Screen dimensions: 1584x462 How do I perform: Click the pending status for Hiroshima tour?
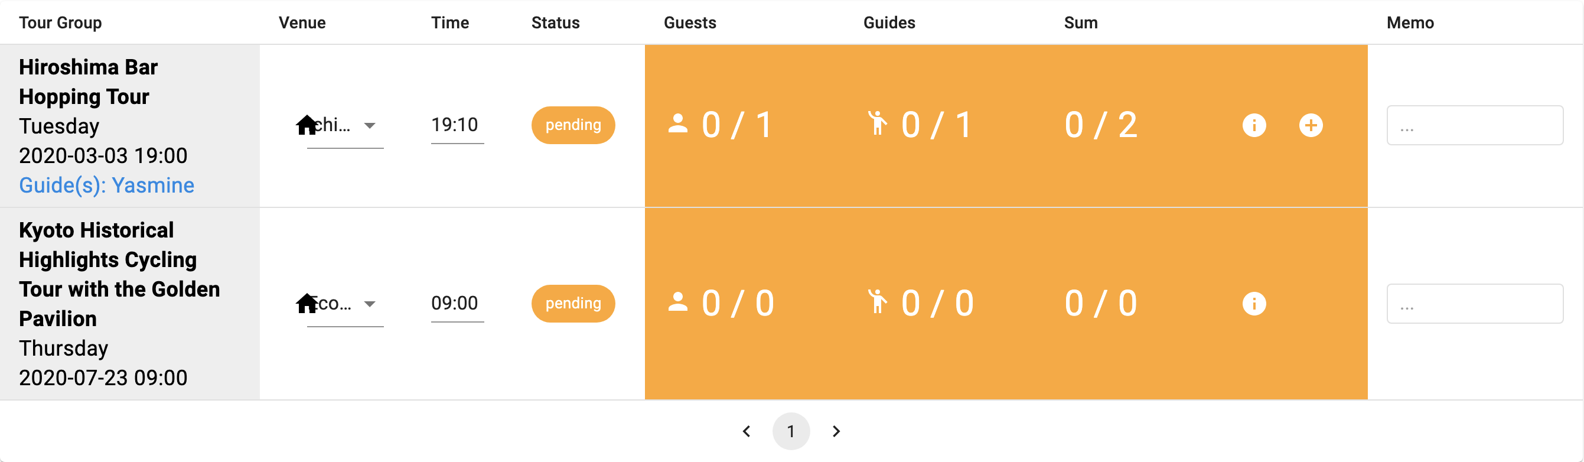coord(573,125)
